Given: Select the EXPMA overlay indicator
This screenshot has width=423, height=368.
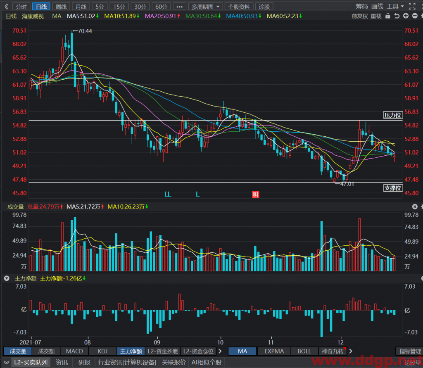Looking at the screenshot, I should [274, 351].
